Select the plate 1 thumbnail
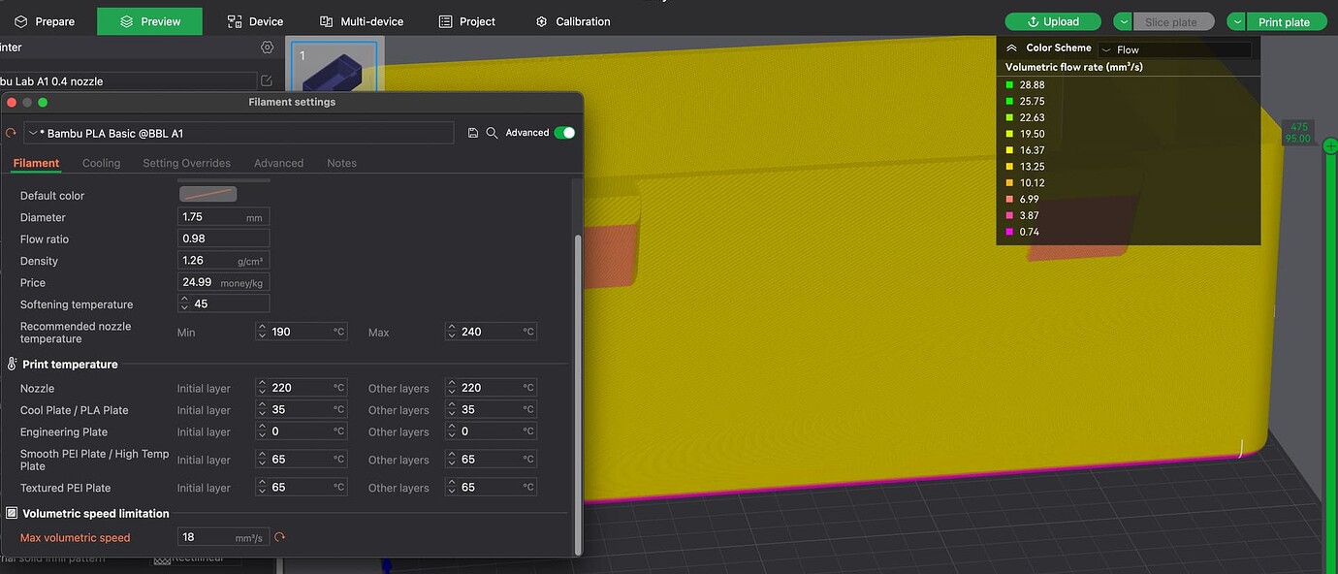1338x574 pixels. click(334, 67)
